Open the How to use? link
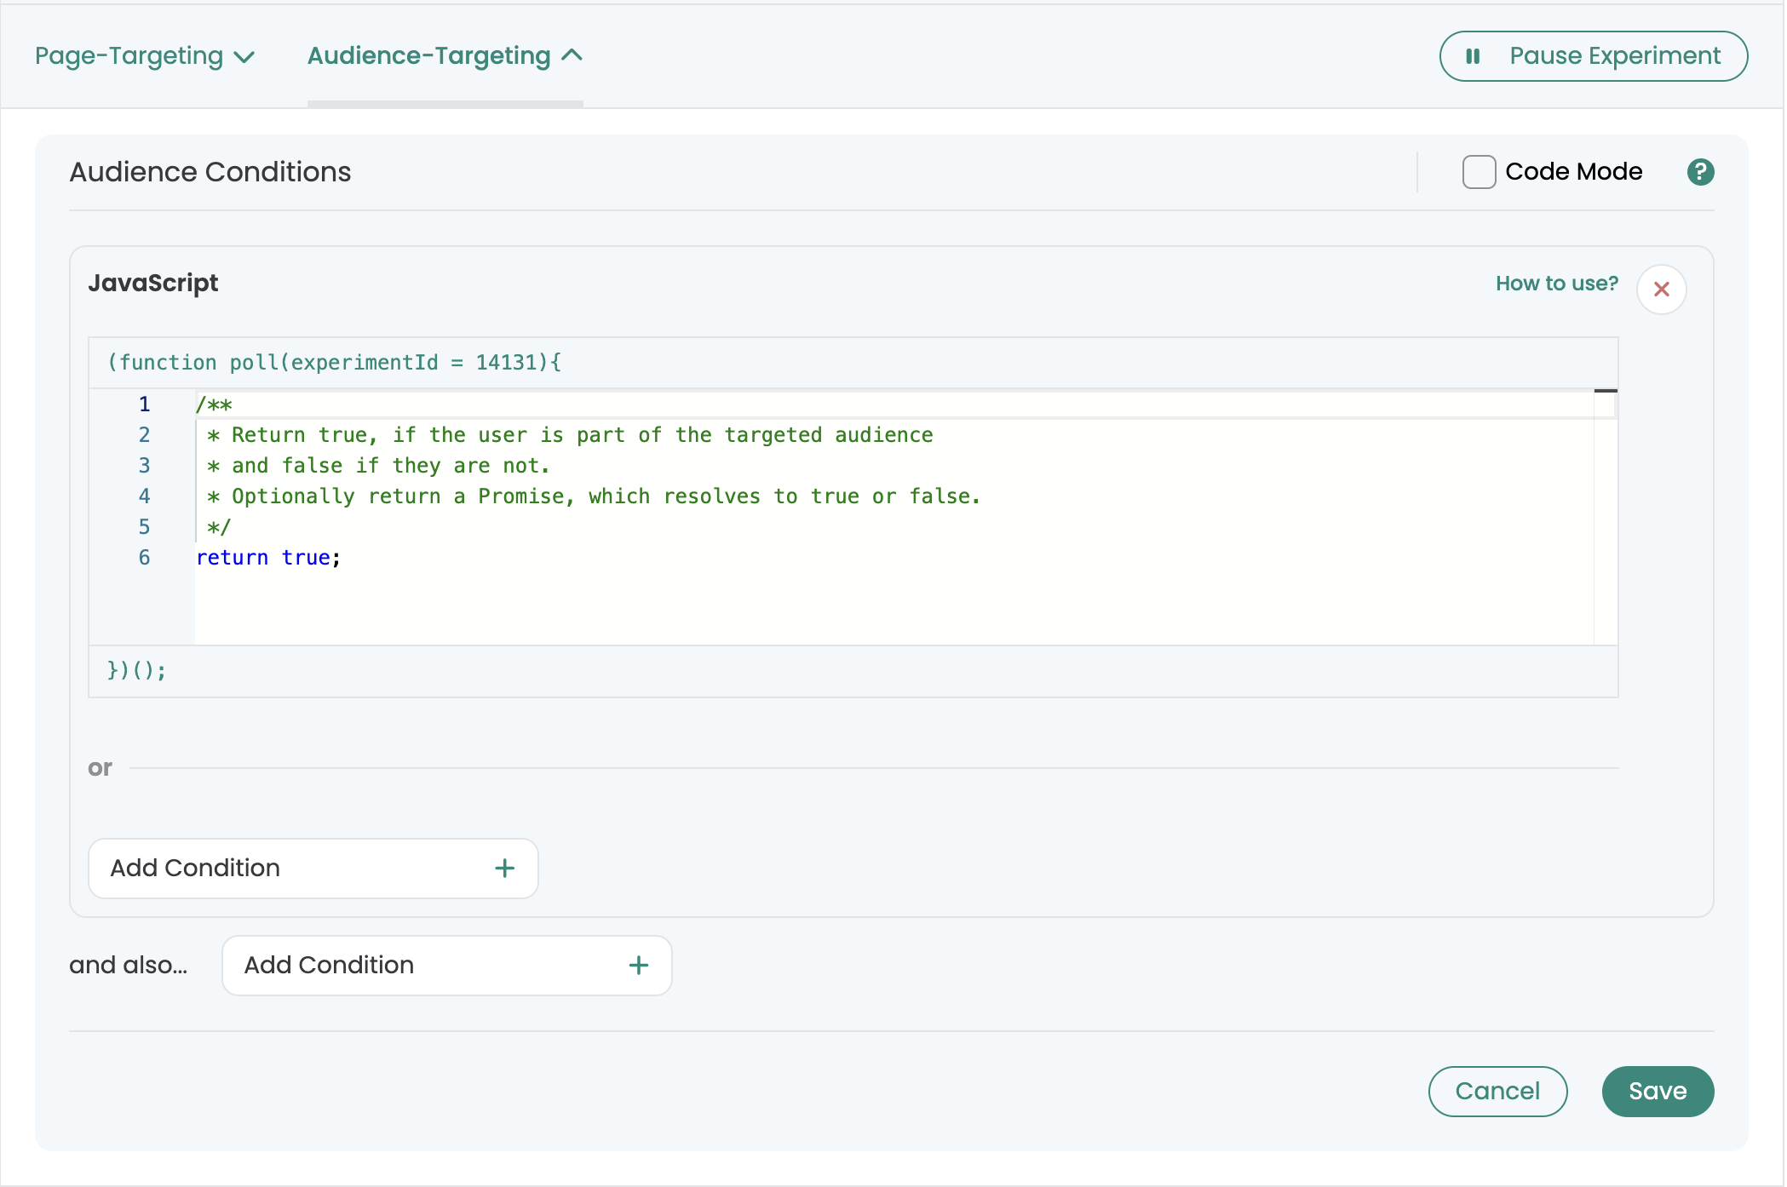 pyautogui.click(x=1557, y=284)
